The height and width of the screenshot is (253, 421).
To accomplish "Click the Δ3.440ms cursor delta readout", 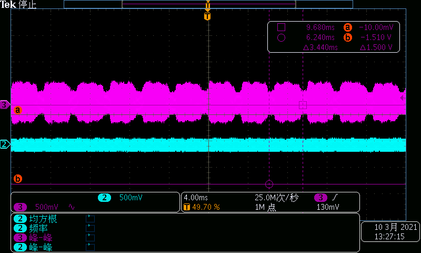I will pos(320,47).
